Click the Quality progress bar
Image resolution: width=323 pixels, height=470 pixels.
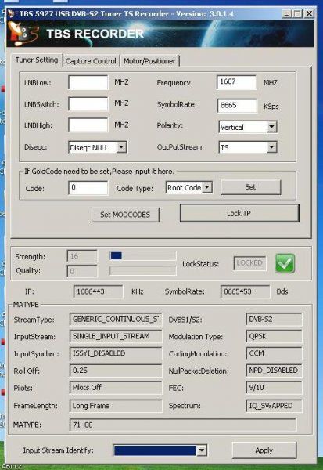click(x=143, y=270)
